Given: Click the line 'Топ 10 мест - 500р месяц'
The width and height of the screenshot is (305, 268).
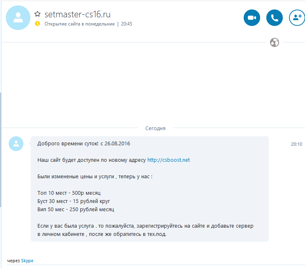Looking at the screenshot, I should pos(69,193).
